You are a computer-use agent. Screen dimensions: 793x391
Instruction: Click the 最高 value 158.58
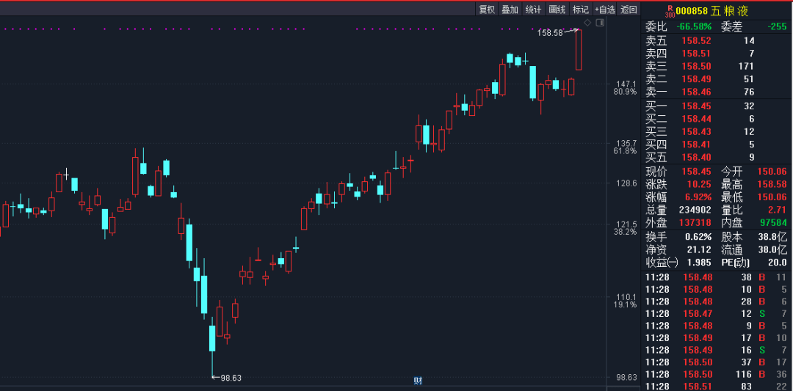772,184
